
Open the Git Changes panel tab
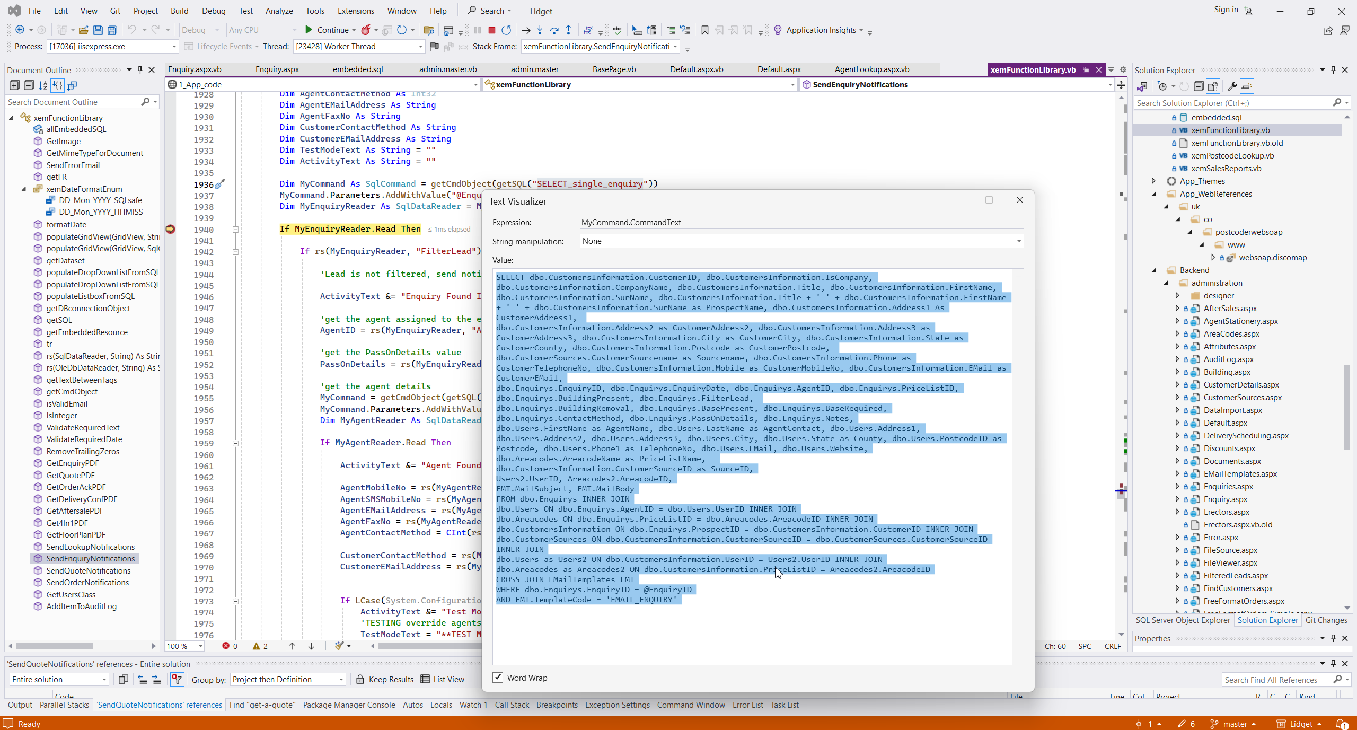(1326, 620)
